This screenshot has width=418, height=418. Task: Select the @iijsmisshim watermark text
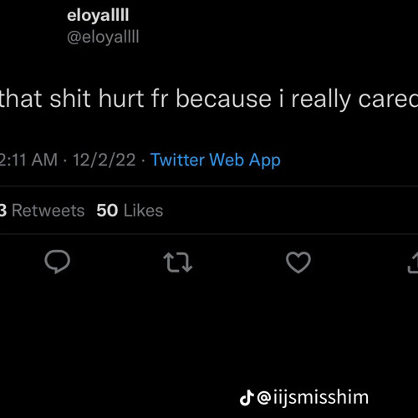(x=313, y=398)
